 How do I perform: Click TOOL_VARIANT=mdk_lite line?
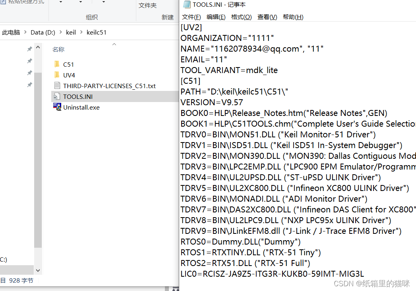tap(229, 70)
